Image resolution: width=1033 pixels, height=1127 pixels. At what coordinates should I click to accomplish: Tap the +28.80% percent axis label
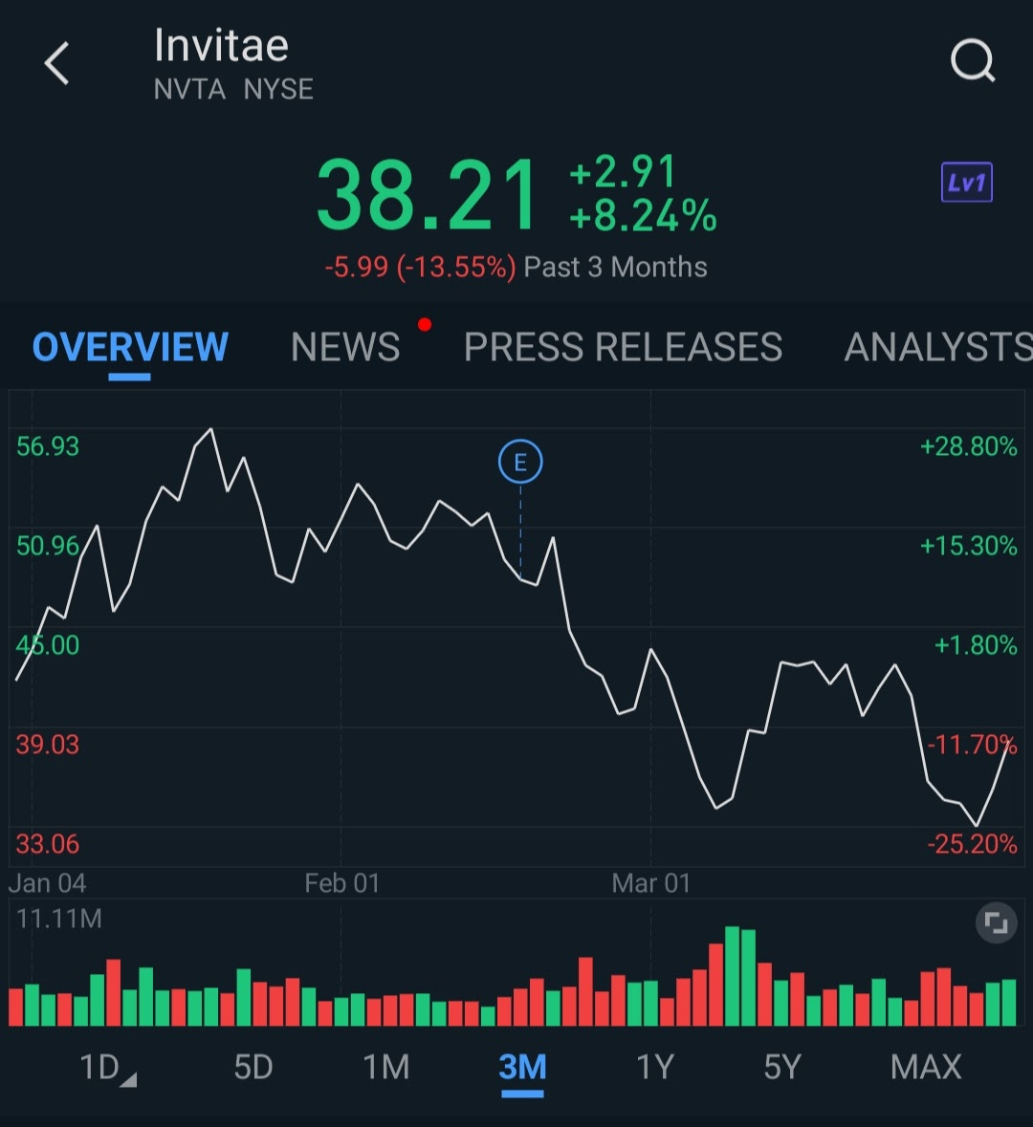969,447
